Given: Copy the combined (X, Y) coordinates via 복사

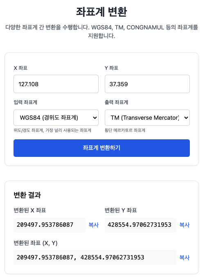Looking at the screenshot, I should [185, 257].
